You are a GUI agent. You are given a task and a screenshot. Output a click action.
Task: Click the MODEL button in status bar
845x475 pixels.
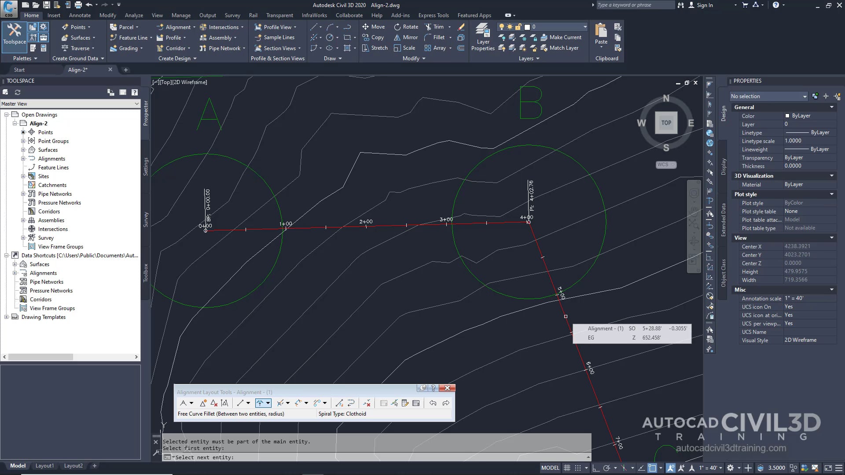point(550,468)
